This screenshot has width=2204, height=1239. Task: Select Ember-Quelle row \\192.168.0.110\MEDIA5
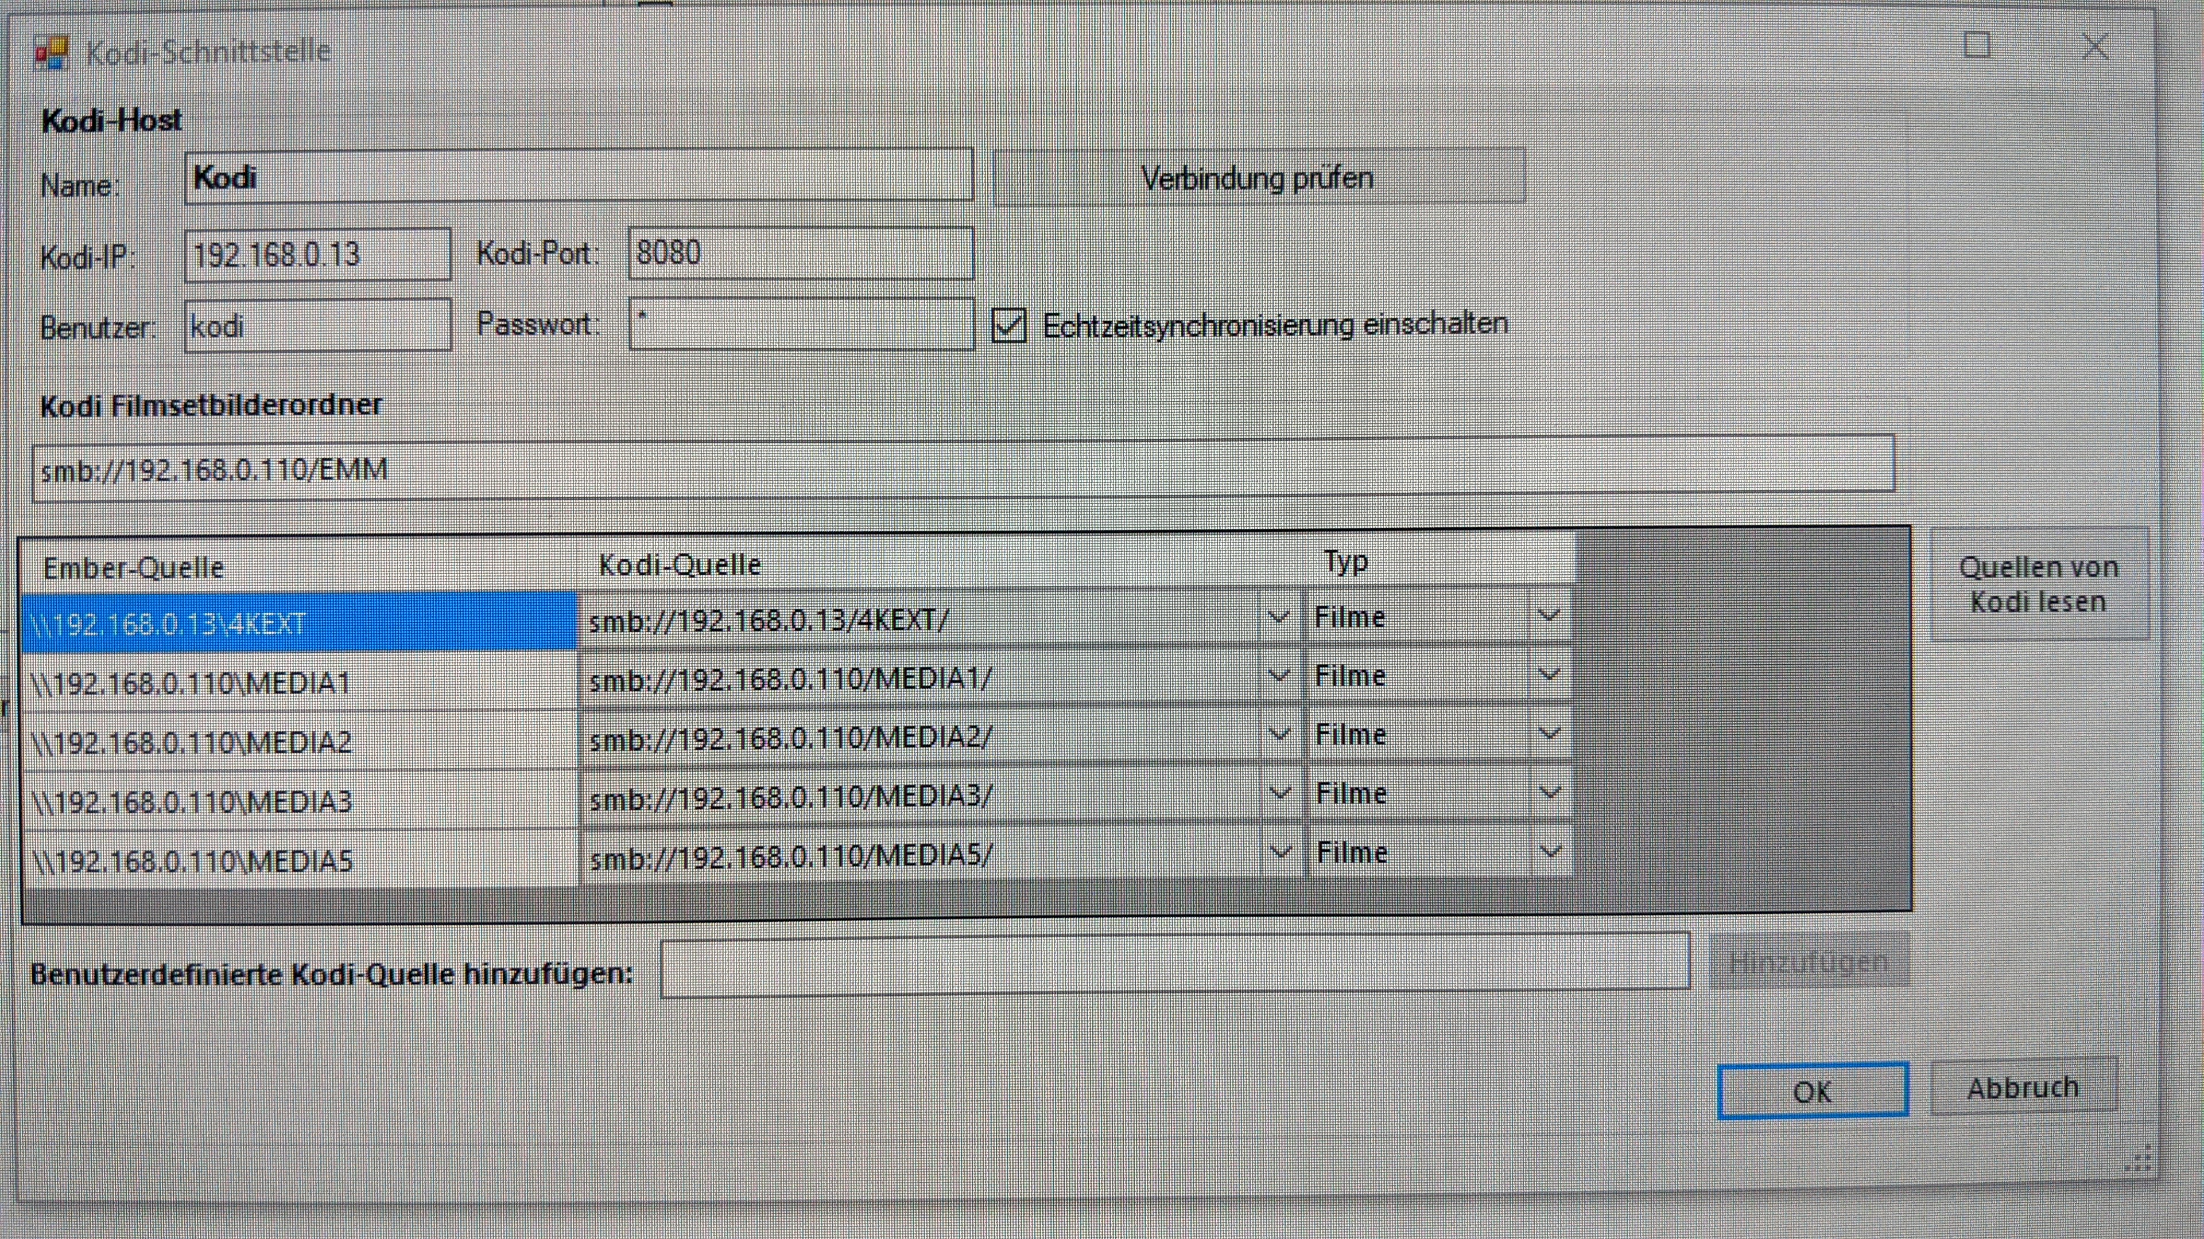point(302,859)
